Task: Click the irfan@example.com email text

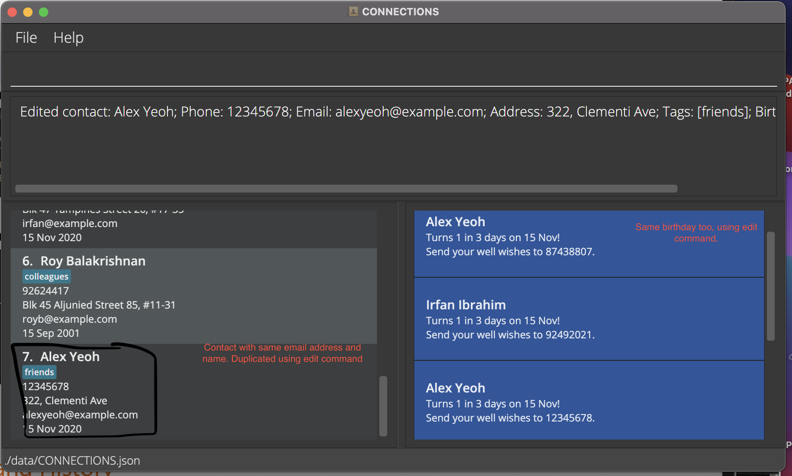Action: tap(70, 223)
